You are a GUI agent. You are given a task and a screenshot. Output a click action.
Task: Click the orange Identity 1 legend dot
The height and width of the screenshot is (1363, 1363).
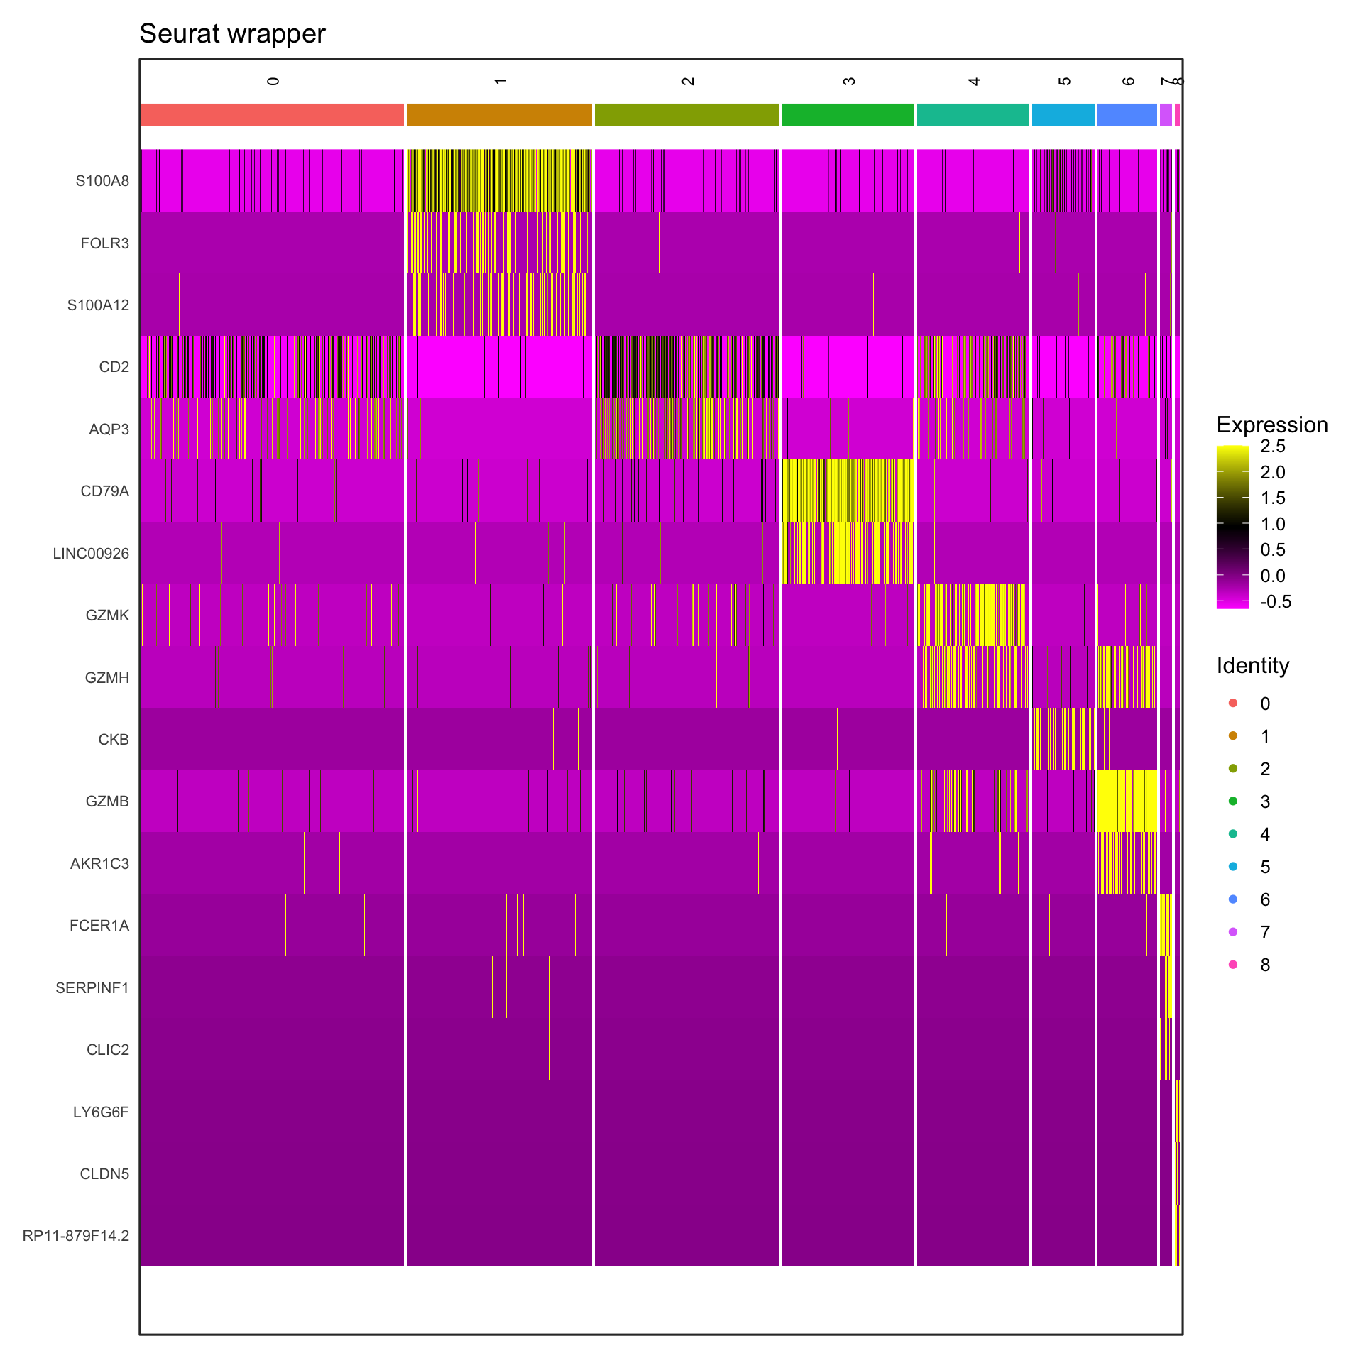pyautogui.click(x=1233, y=735)
